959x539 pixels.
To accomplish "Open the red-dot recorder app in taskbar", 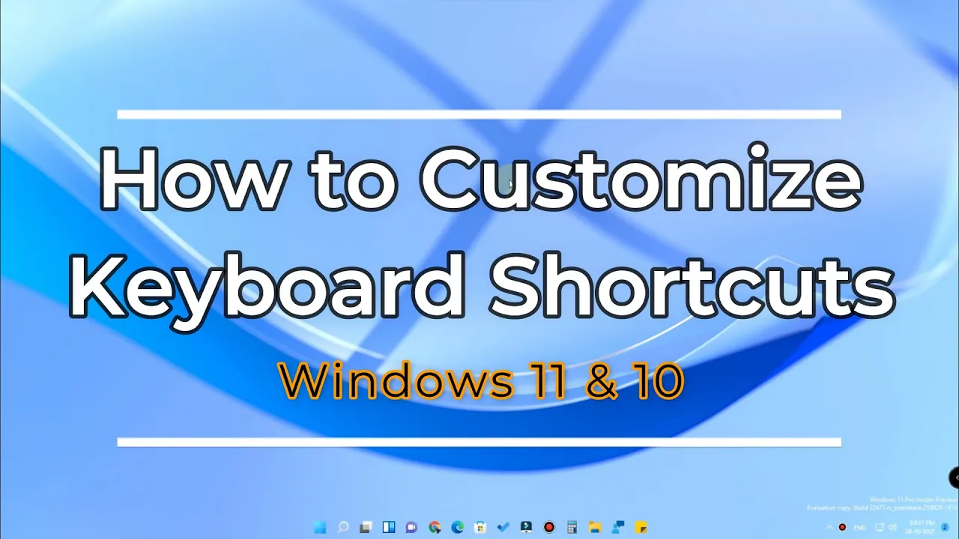I will 549,527.
